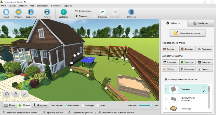Click object list scrollbar down arrow

coord(209,109)
